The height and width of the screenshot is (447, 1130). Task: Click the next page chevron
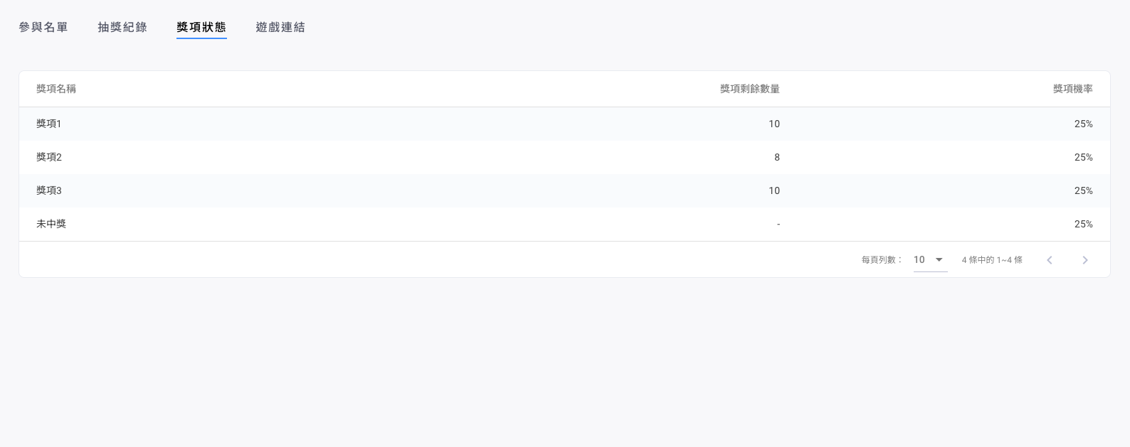[1085, 260]
